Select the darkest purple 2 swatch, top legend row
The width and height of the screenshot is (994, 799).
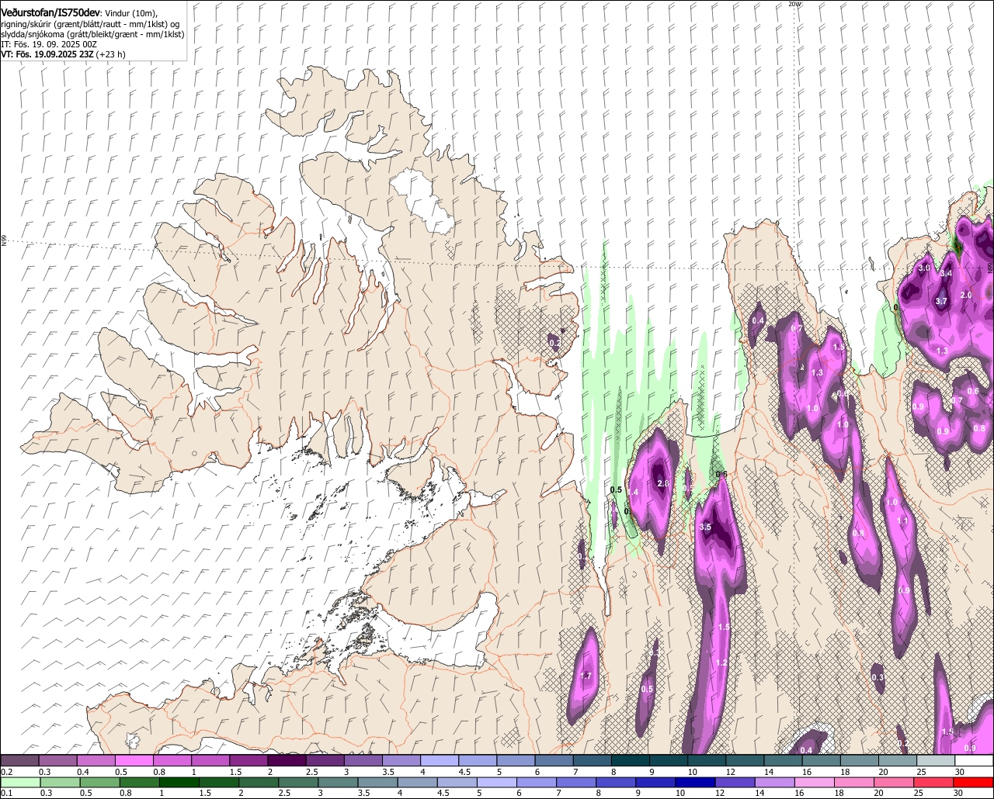click(x=287, y=761)
